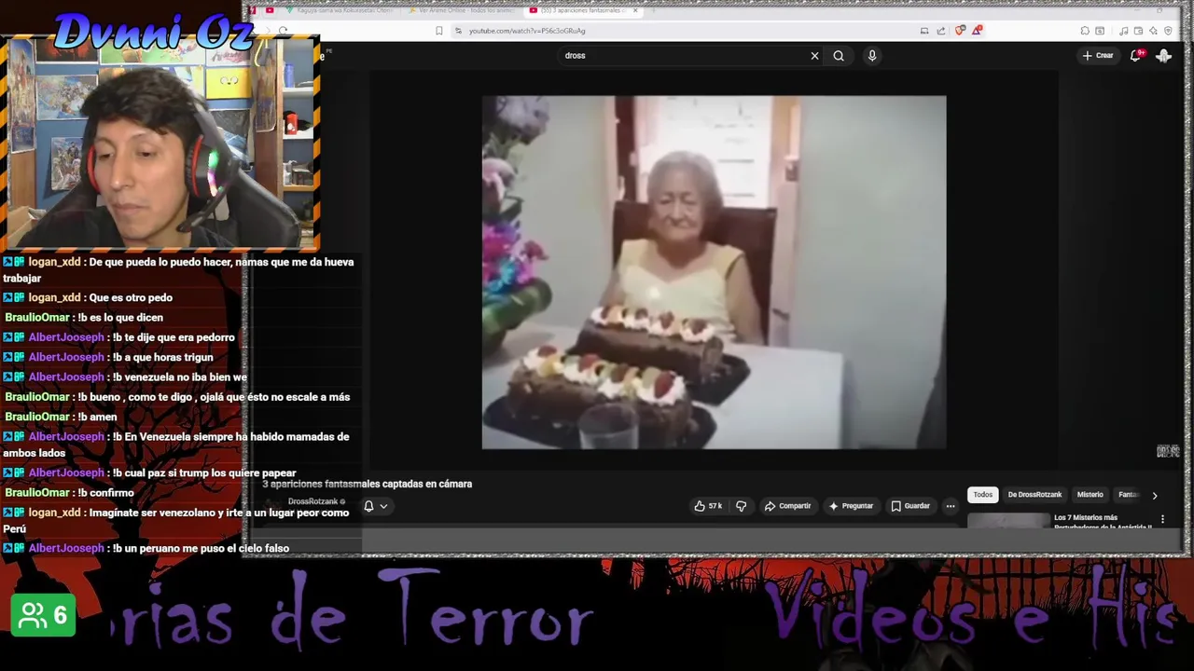The image size is (1194, 671).
Task: Select the De DrossRotzank filter chip
Action: tap(1034, 495)
